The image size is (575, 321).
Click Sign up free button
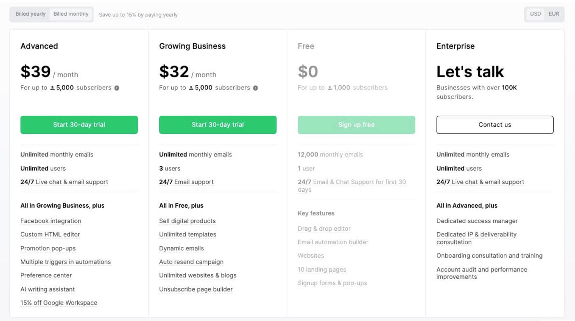point(356,125)
